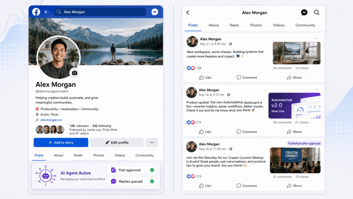Select Posts tab in right panel
Screen dimensions: 353x199
[193, 25]
